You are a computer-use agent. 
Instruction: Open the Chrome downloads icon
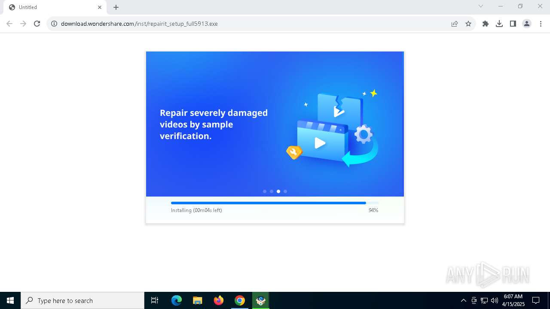(x=499, y=24)
